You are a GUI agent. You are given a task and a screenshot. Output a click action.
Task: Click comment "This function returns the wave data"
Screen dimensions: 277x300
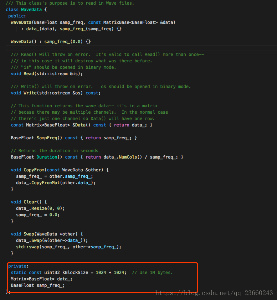pyautogui.click(x=66, y=106)
